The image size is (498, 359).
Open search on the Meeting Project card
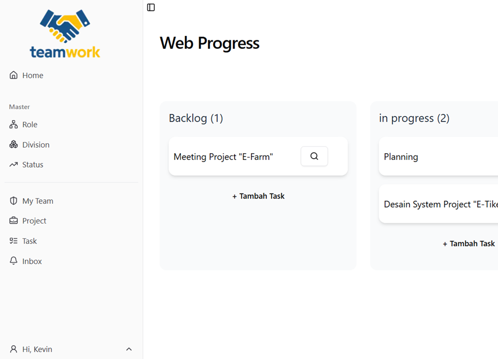coord(314,156)
